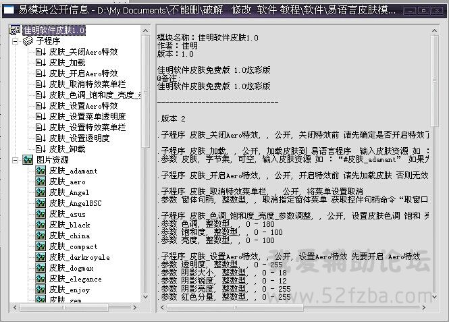Click the info panel horizontal scrollbar thumb
The height and width of the screenshot is (322, 449).
(x=235, y=308)
